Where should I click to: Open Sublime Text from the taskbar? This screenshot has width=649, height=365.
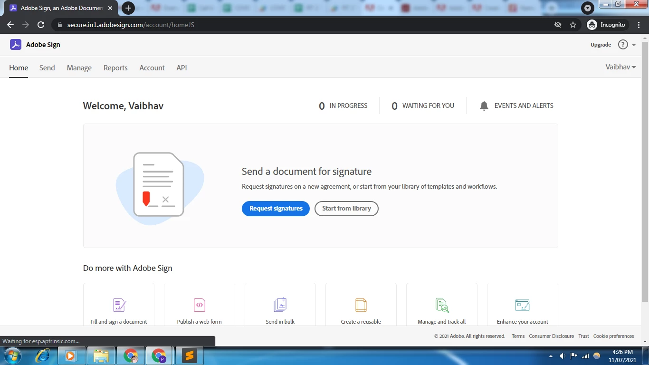190,355
